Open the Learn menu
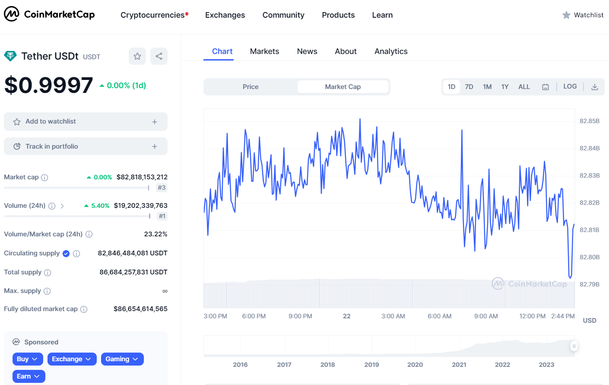The image size is (609, 385). [x=382, y=15]
